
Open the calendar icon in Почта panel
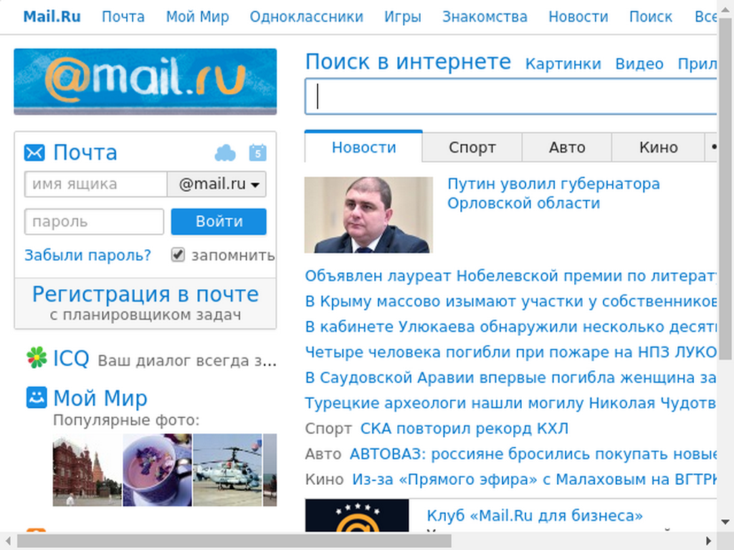pos(257,153)
